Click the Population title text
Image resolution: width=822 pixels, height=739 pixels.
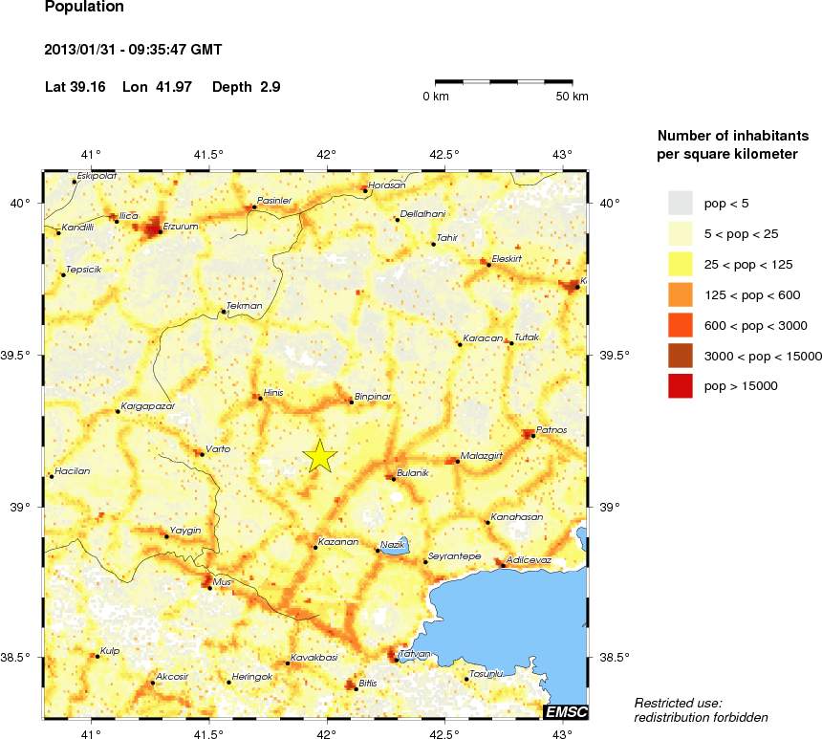tap(84, 8)
